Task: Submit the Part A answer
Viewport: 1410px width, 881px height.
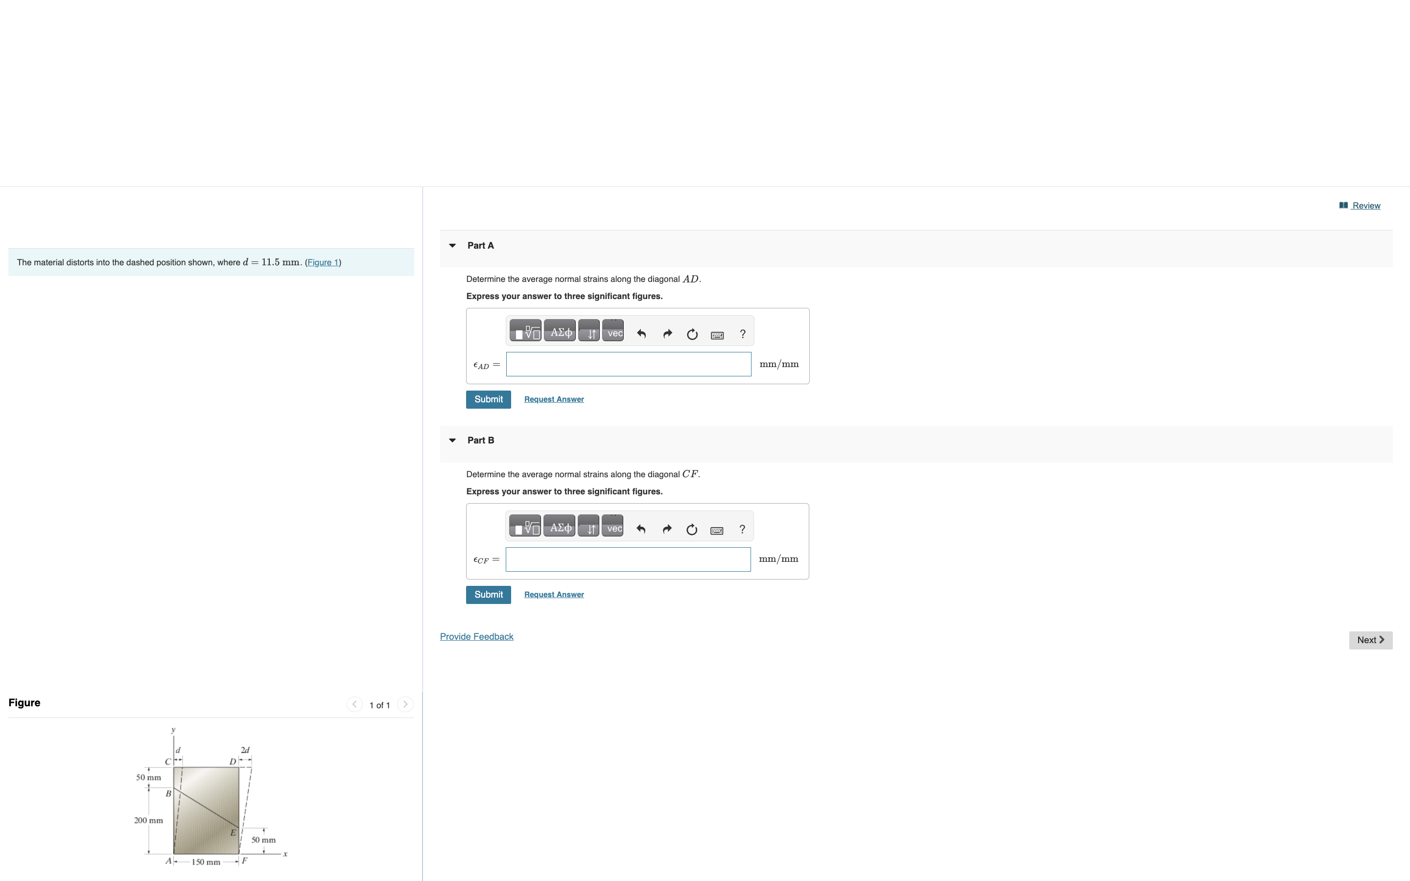Action: click(488, 400)
